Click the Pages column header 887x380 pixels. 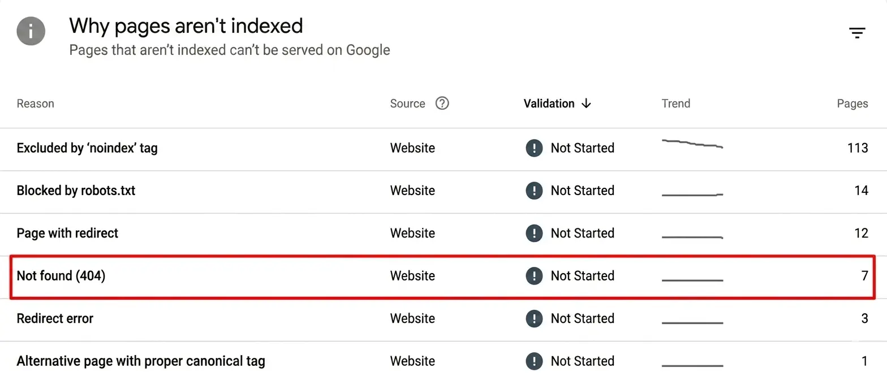pyautogui.click(x=852, y=103)
